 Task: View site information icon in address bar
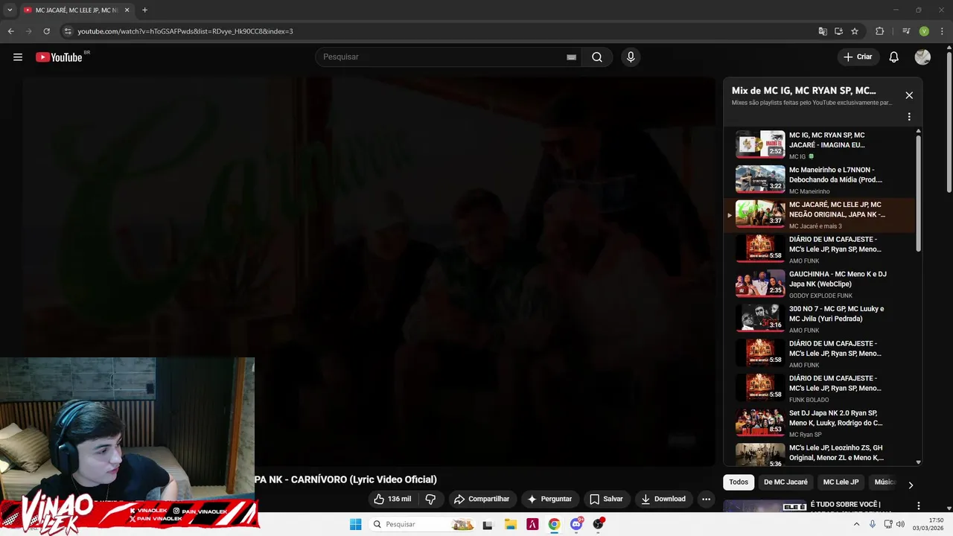68,31
